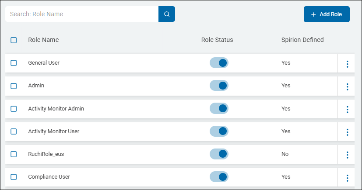The height and width of the screenshot is (190, 362).
Task: Disable the Admin role status toggle
Action: pyautogui.click(x=219, y=86)
